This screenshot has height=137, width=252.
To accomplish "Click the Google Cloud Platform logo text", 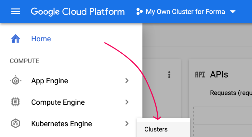I will (x=78, y=12).
